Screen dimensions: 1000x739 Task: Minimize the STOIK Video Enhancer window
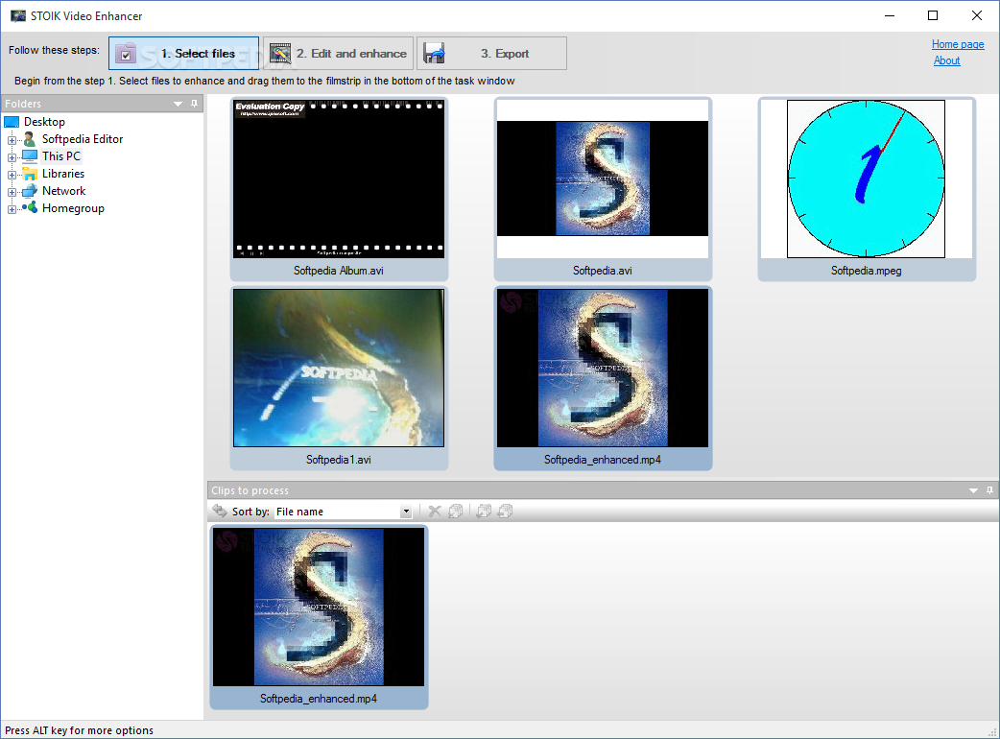point(890,16)
